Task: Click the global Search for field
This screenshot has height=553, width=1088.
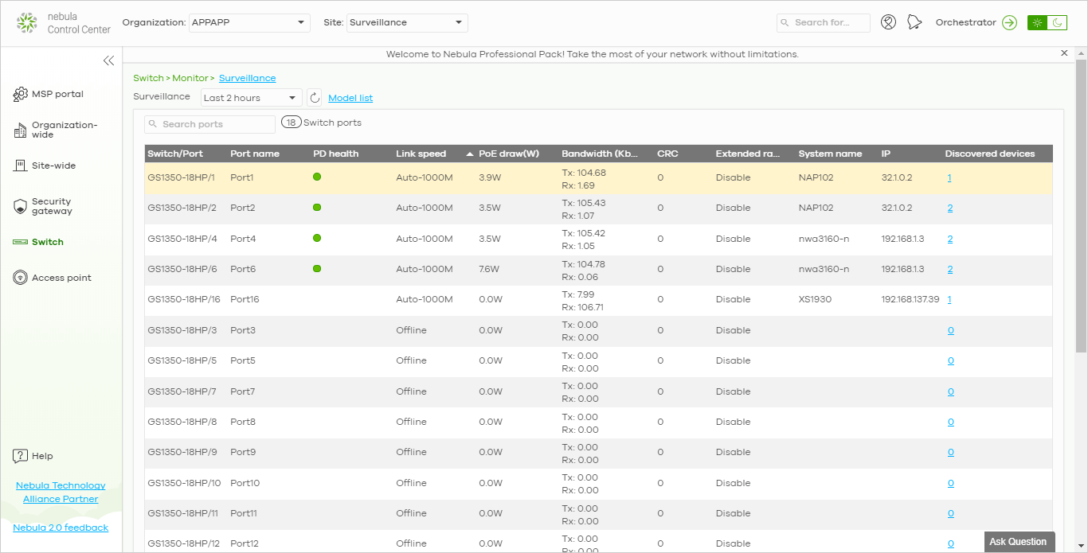Action: click(x=824, y=22)
